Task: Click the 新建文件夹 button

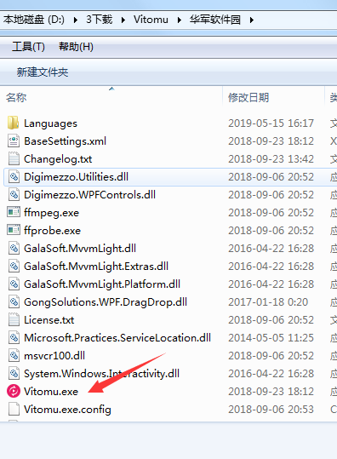Action: coord(43,72)
